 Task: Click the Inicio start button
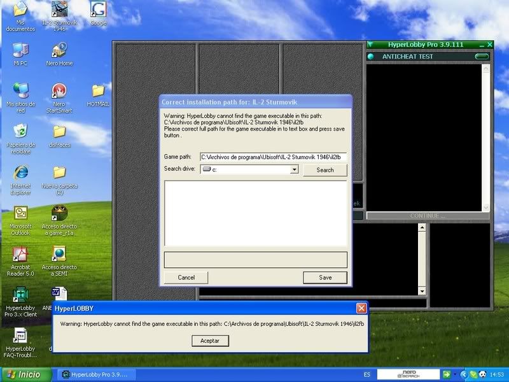point(25,374)
